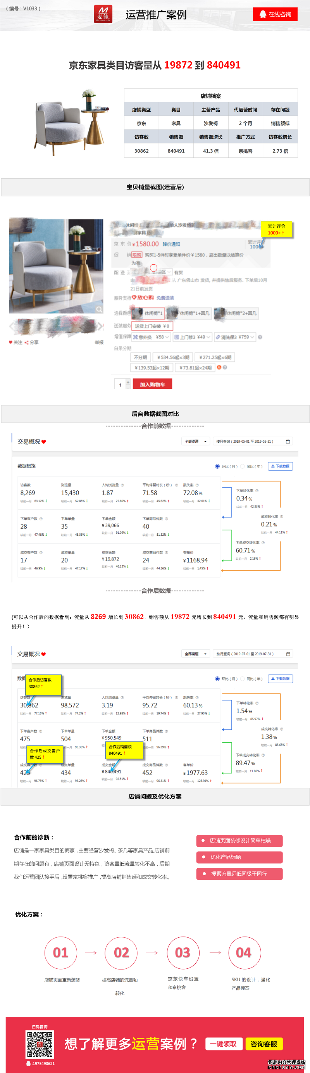Click 下载数据 button in the May report
Screen dimensions: 310x1073
point(281,466)
